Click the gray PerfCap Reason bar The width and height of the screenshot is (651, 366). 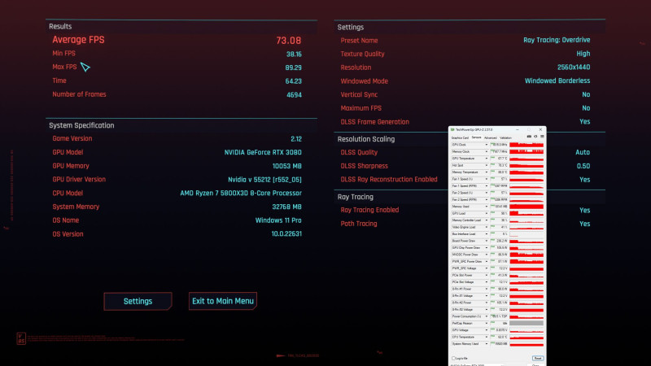526,323
